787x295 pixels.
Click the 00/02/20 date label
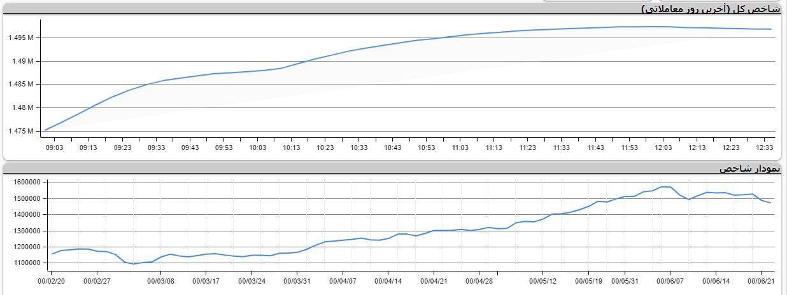(52, 279)
